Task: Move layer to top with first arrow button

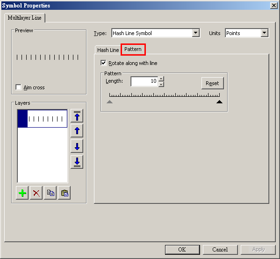Action: (77, 116)
